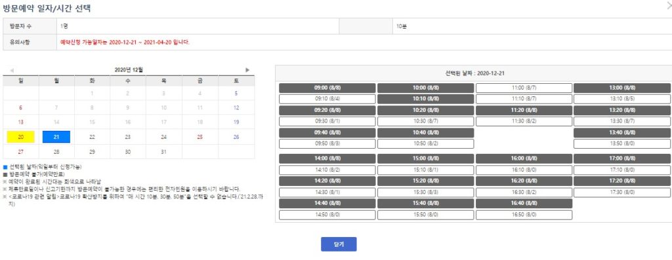Go to the previous month arrow

[12, 70]
